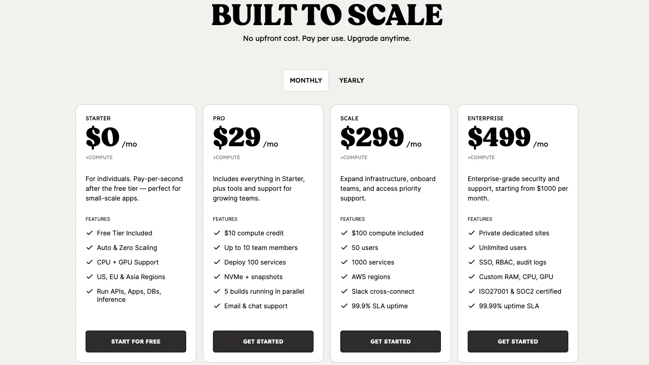Click Start For Free button
This screenshot has height=365, width=649.
136,342
